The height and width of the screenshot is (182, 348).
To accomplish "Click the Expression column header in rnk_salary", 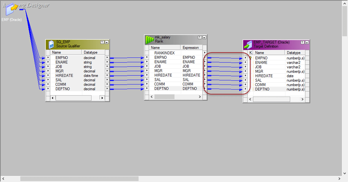I will pyautogui.click(x=190, y=47).
